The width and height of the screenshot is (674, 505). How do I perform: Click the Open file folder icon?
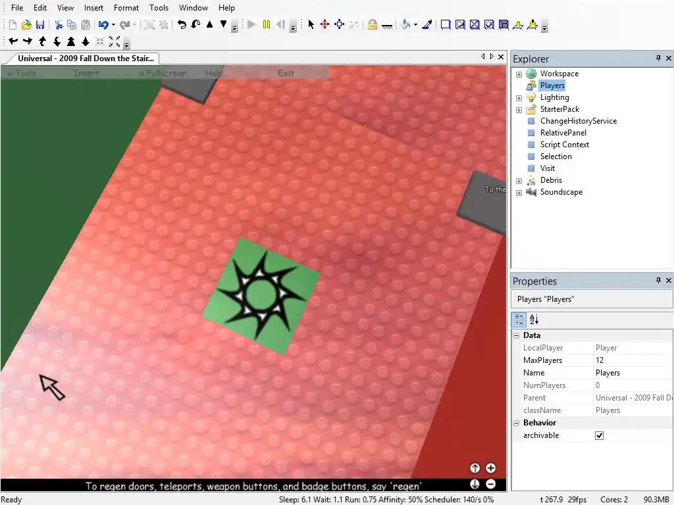(x=26, y=24)
